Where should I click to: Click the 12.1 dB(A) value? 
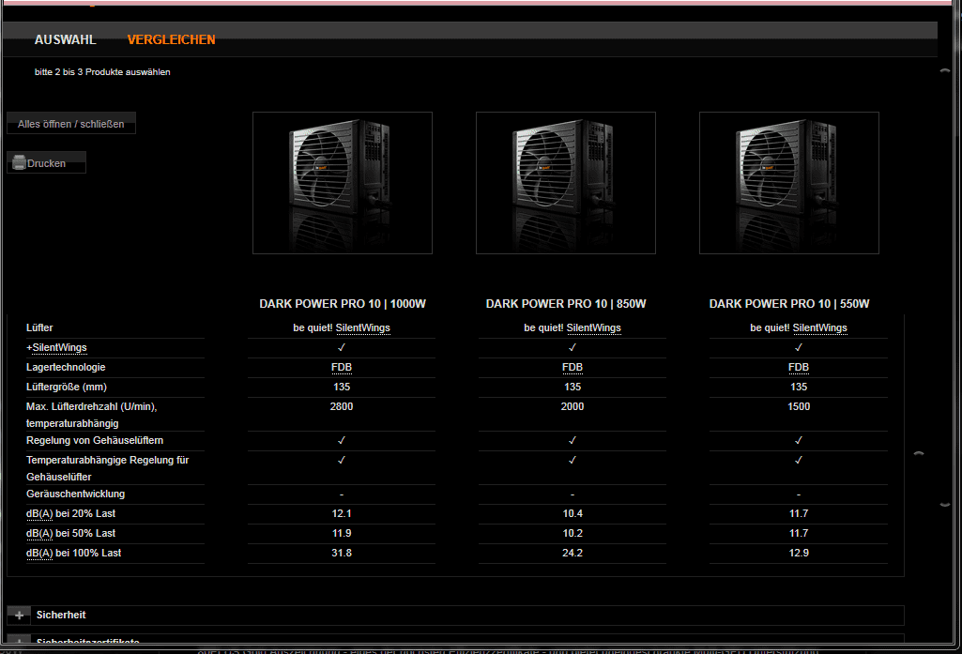tap(342, 513)
